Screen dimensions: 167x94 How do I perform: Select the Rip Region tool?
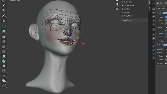[x=4, y=86]
